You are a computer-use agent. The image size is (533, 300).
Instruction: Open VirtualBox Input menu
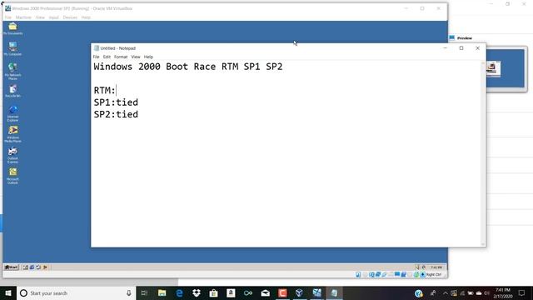pos(53,17)
